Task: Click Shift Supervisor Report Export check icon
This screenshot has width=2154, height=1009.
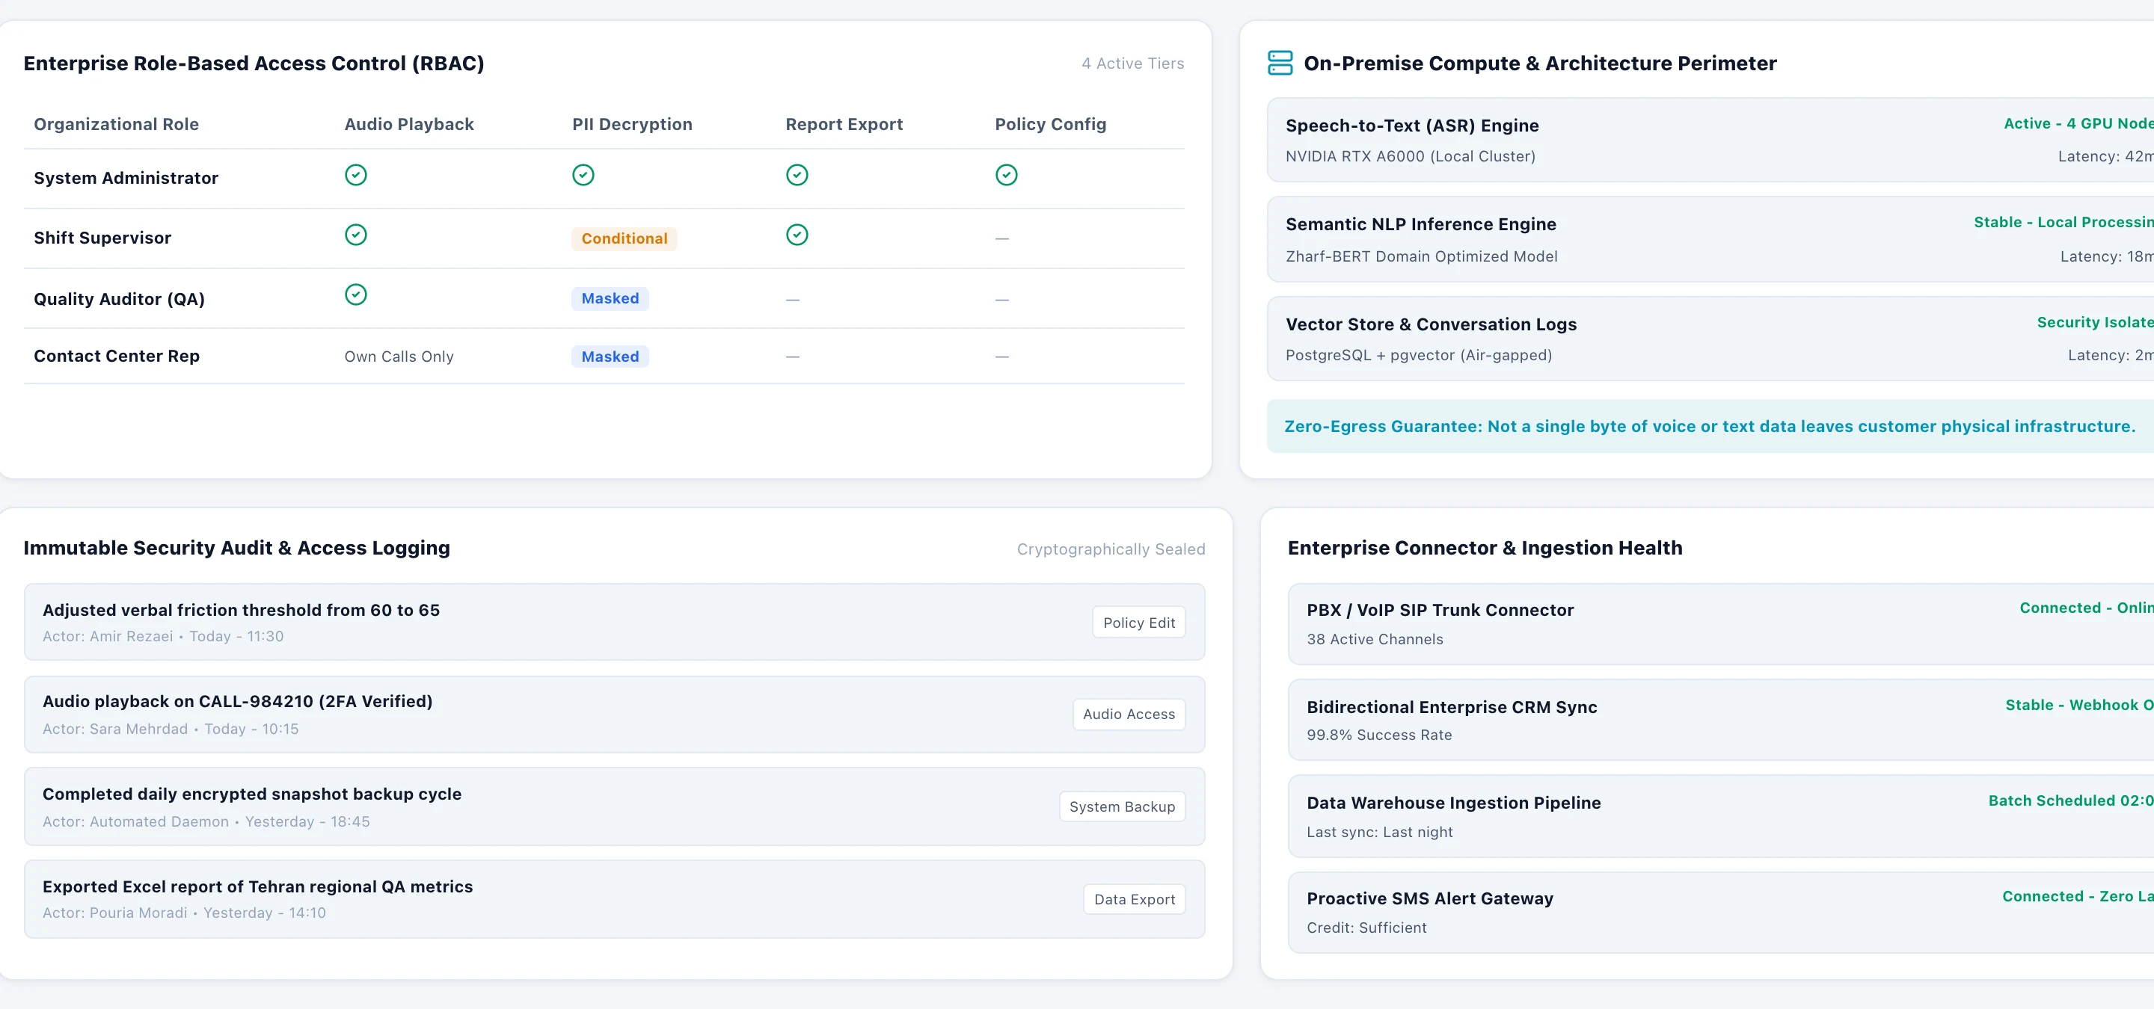Action: click(797, 235)
